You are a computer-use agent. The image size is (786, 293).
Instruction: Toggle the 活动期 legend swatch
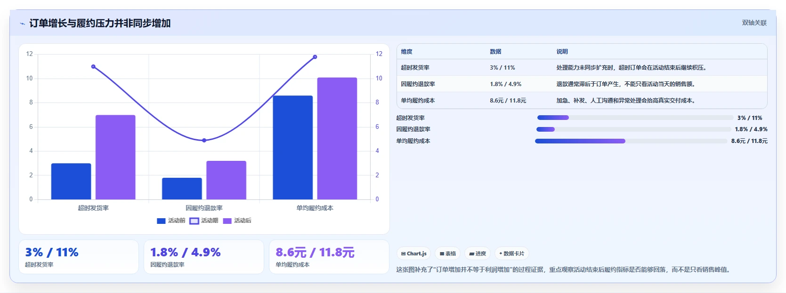(194, 221)
